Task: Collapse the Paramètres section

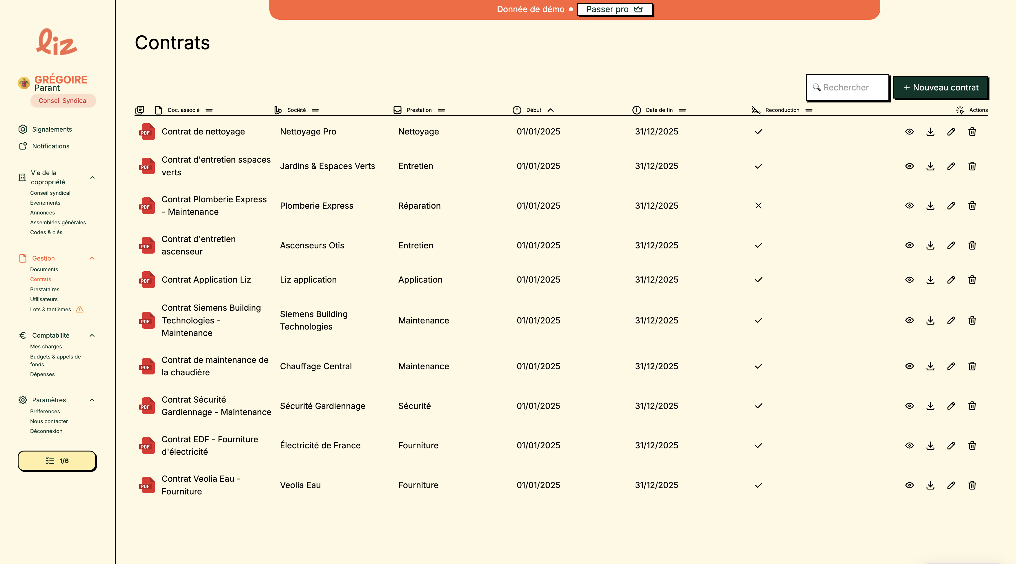Action: pyautogui.click(x=92, y=400)
